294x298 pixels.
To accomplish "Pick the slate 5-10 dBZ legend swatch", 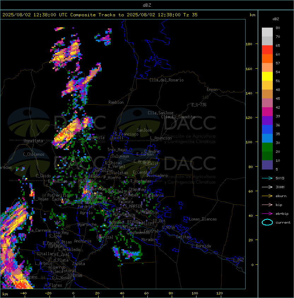I will [267, 165].
